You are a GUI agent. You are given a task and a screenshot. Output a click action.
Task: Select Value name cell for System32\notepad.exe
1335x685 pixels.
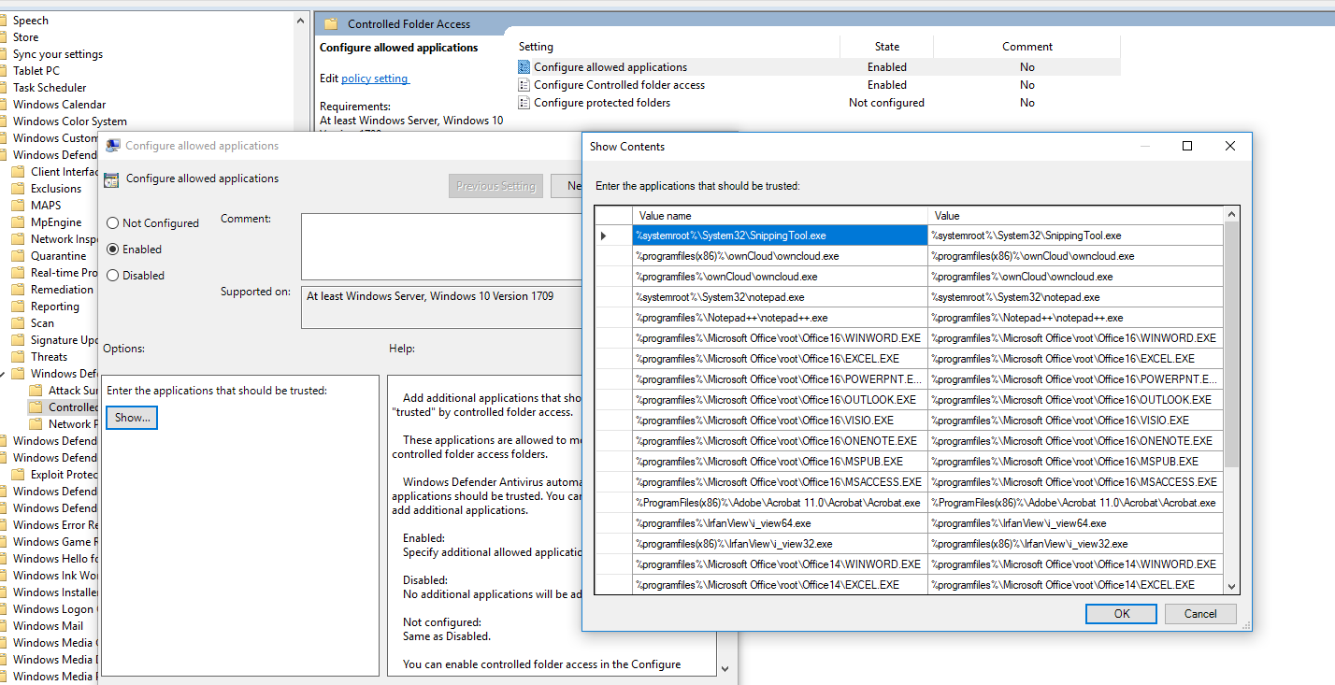click(x=780, y=297)
